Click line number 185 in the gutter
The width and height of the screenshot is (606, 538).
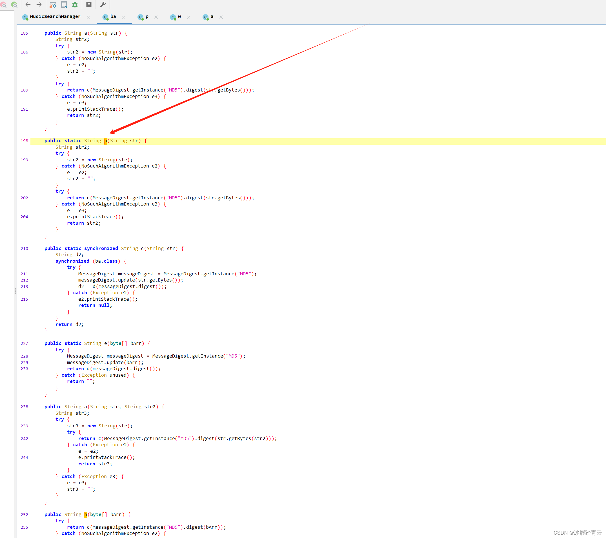pyautogui.click(x=24, y=33)
